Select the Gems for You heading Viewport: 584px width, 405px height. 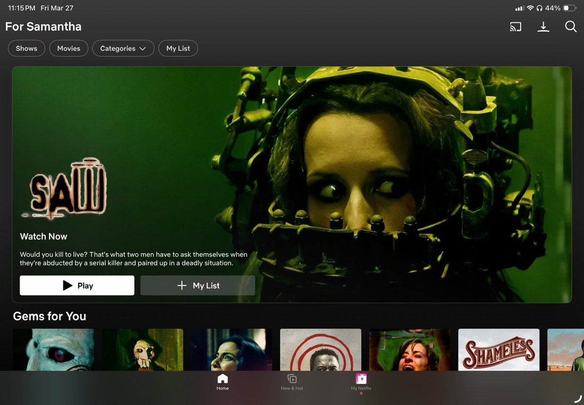pos(50,316)
